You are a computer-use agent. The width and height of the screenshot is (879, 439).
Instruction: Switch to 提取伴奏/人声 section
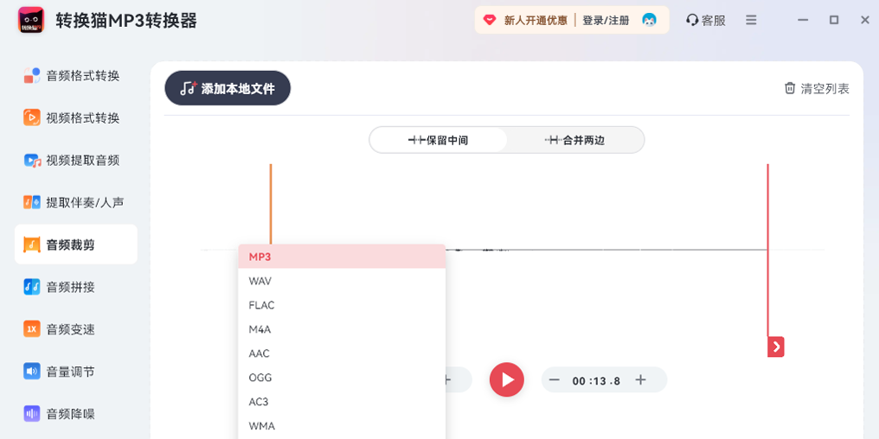[x=75, y=203]
